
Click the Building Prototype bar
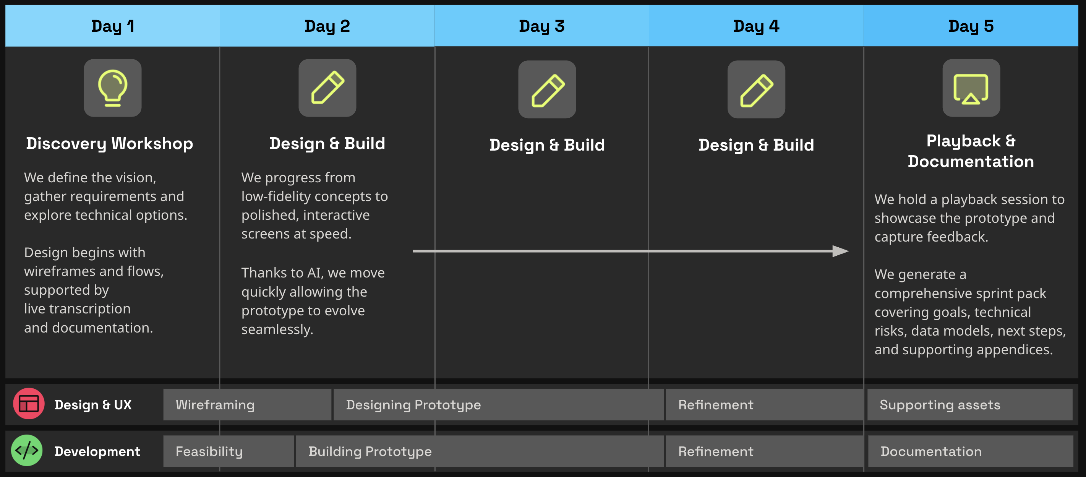[480, 451]
